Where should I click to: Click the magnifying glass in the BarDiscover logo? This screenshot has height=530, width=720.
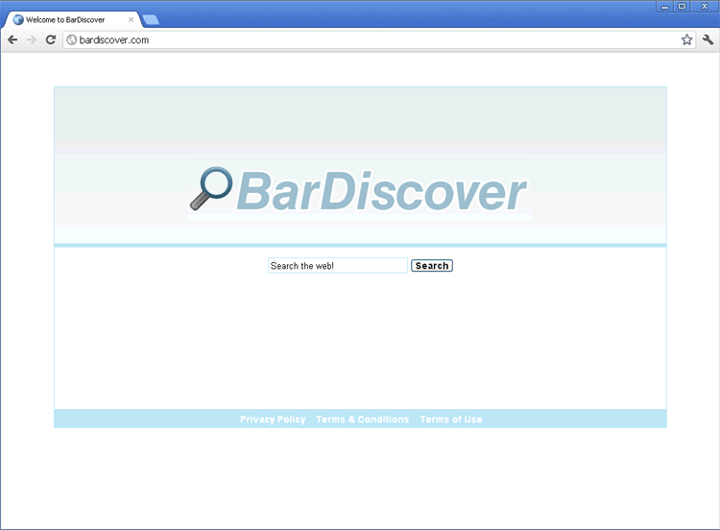coord(210,188)
